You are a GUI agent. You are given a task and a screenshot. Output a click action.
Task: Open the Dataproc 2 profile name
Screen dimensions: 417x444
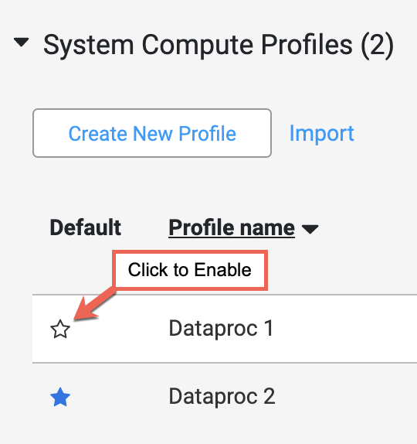pos(222,396)
